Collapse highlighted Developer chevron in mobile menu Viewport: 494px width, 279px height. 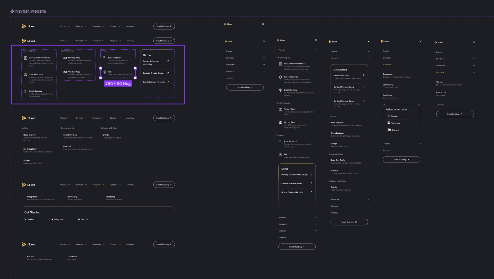(368, 58)
